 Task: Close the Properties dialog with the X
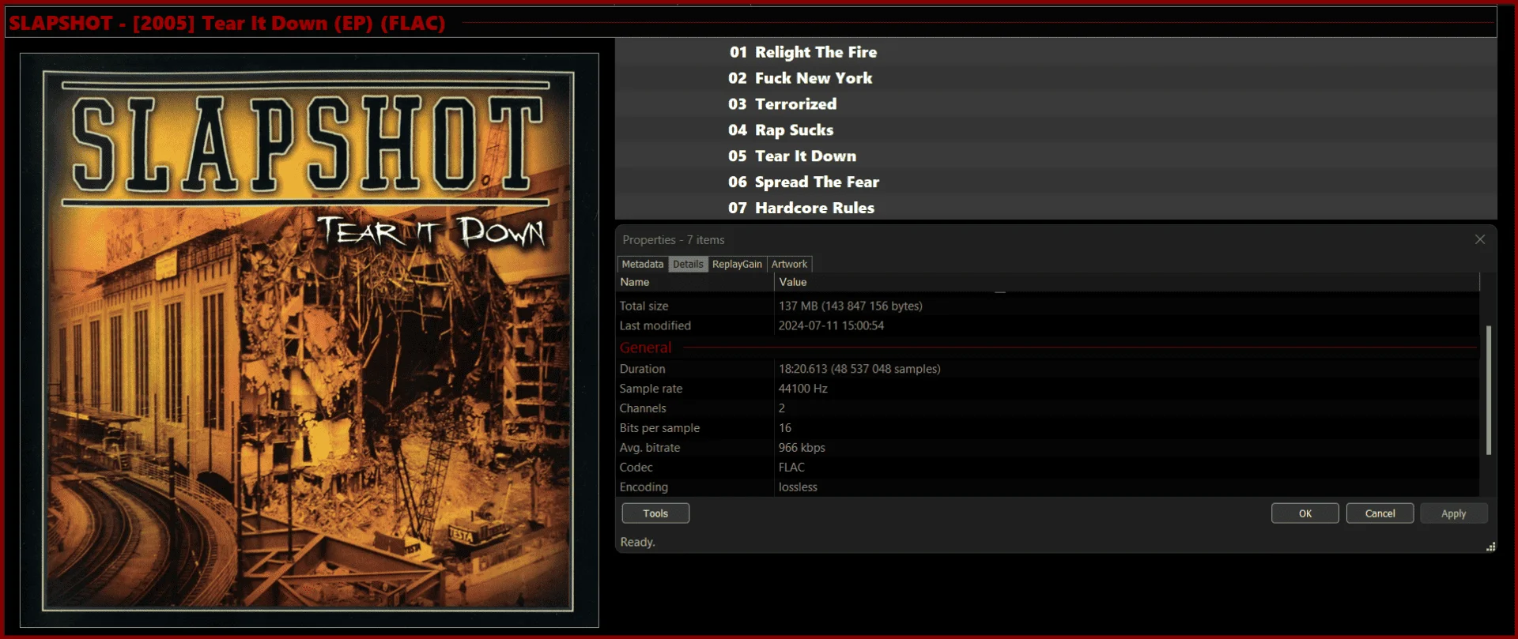1480,239
